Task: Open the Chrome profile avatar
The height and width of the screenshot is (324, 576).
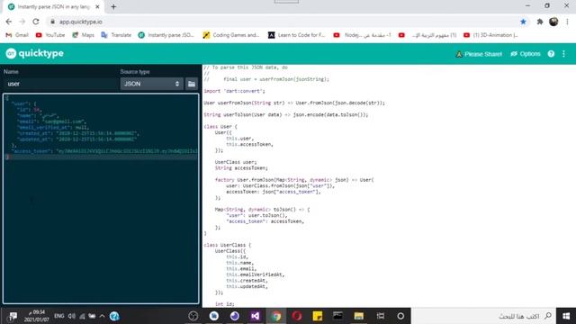Action: (x=553, y=22)
